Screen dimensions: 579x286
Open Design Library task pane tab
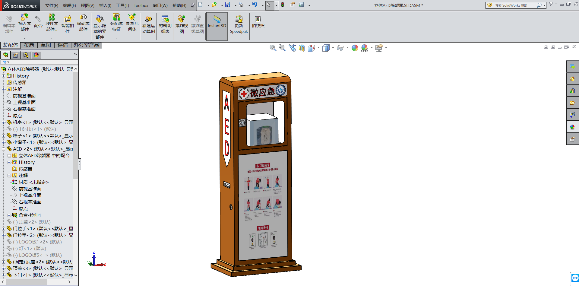(x=572, y=91)
